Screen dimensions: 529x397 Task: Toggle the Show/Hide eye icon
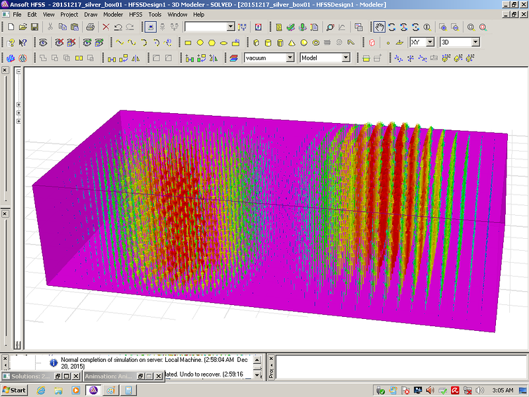point(43,42)
